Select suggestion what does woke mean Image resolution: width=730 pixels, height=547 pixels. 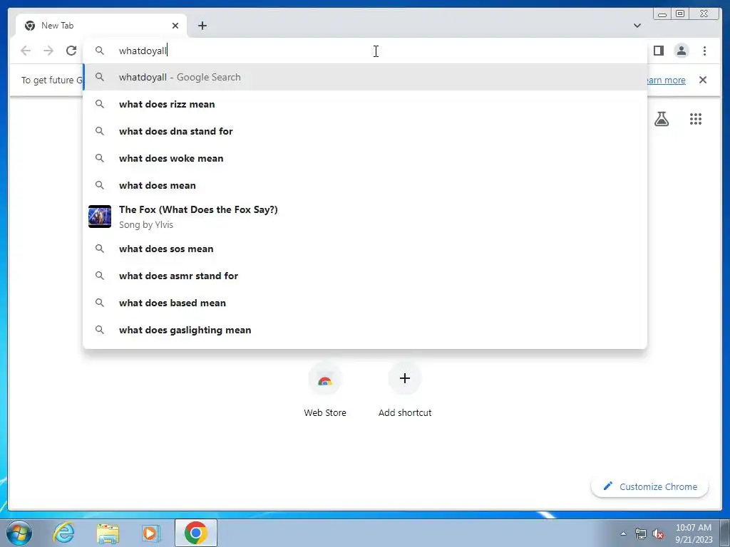pyautogui.click(x=365, y=158)
